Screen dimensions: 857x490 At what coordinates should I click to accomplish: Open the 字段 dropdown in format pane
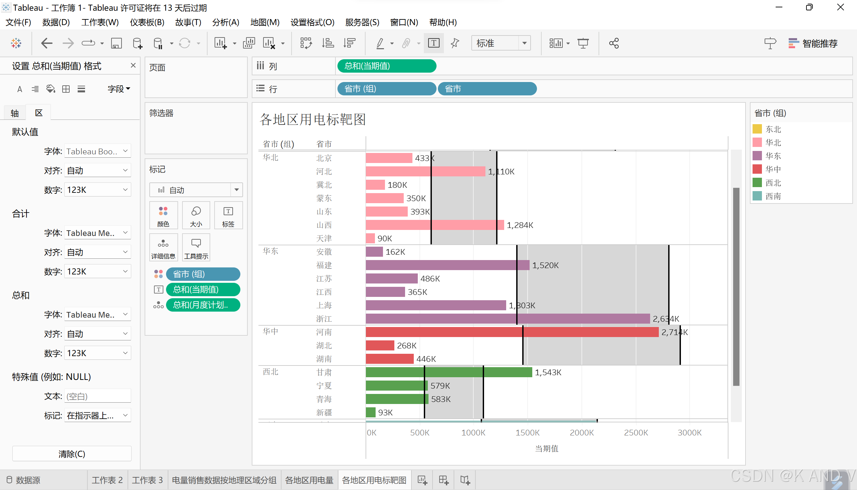click(x=119, y=89)
